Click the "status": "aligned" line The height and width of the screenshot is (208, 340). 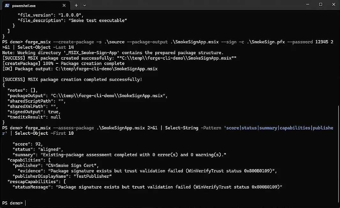(38, 149)
